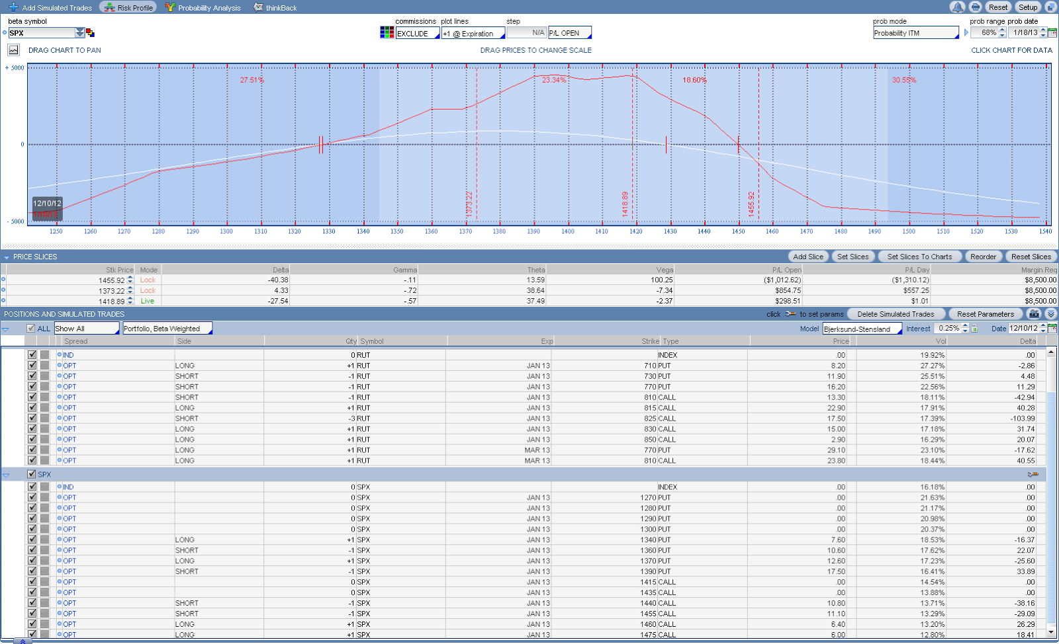1059x644 pixels.
Task: Click the positions list vertical scrollbar
Action: 1051,493
